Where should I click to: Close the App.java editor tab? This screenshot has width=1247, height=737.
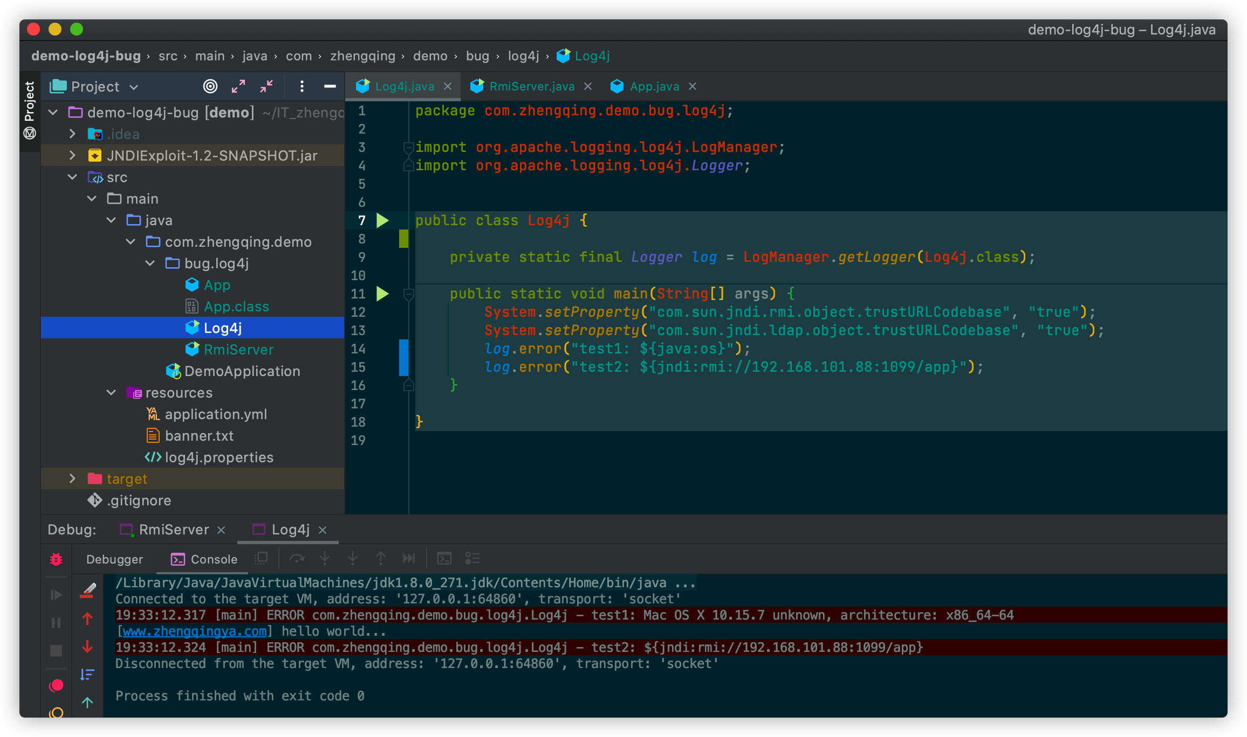pyautogui.click(x=693, y=86)
